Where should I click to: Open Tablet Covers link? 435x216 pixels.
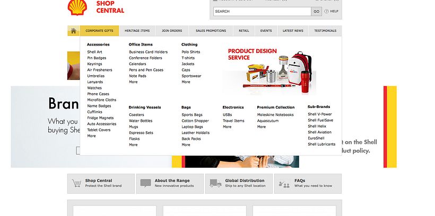coord(99,130)
